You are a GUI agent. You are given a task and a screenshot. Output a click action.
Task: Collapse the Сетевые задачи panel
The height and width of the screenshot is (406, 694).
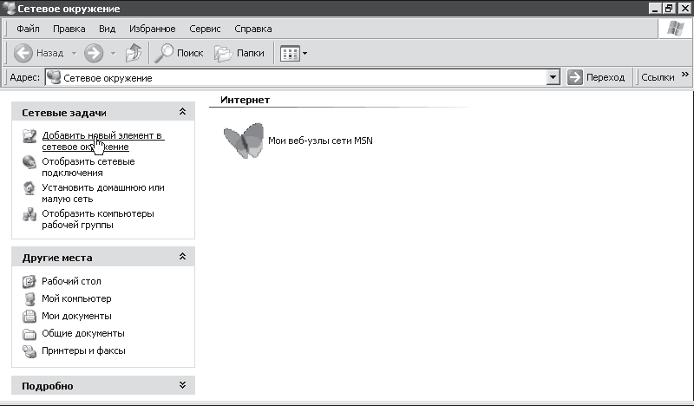182,113
